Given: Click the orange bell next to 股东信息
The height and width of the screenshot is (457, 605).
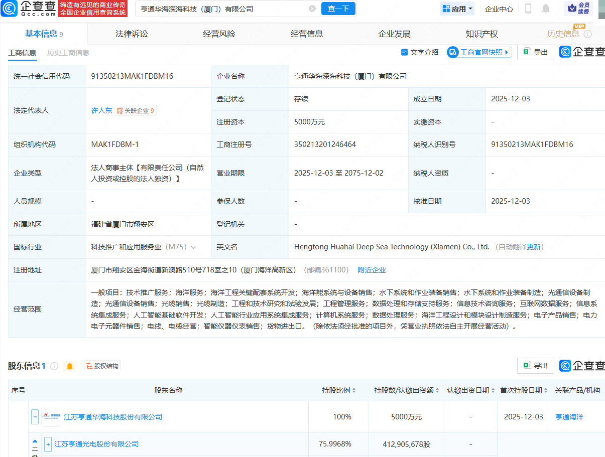Looking at the screenshot, I should coord(70,366).
